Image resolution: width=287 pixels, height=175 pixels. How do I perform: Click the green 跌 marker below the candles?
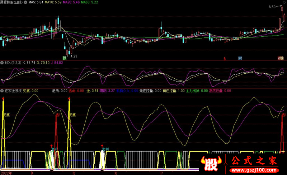(65, 58)
